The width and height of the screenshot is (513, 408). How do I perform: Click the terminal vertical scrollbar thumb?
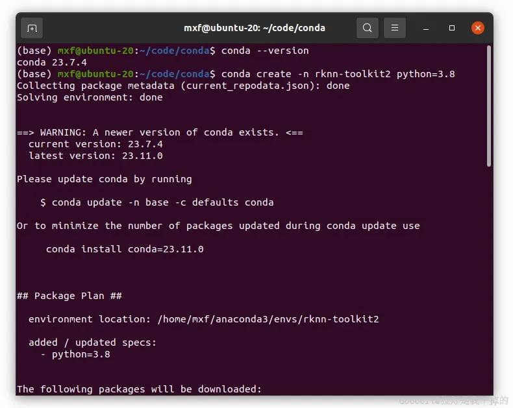489,106
